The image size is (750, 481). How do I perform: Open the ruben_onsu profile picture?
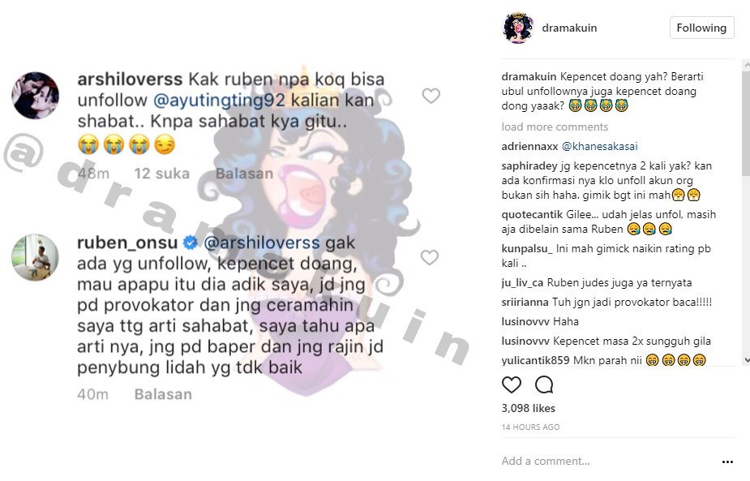(x=36, y=257)
